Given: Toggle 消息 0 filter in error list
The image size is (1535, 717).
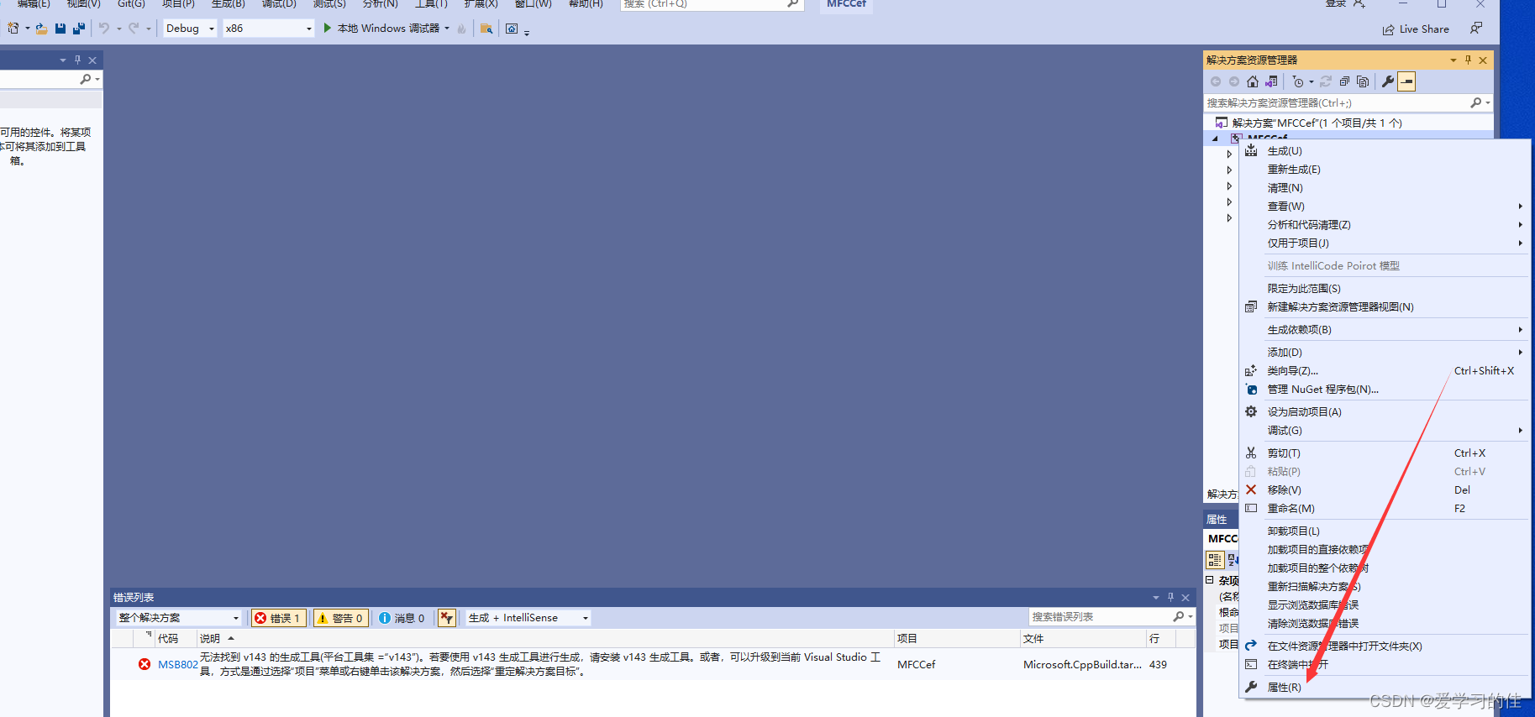Looking at the screenshot, I should point(402,618).
